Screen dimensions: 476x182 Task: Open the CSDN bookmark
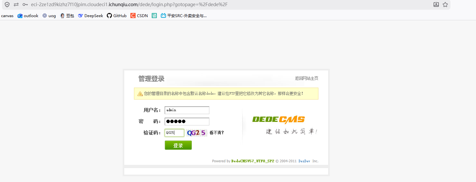coord(139,16)
